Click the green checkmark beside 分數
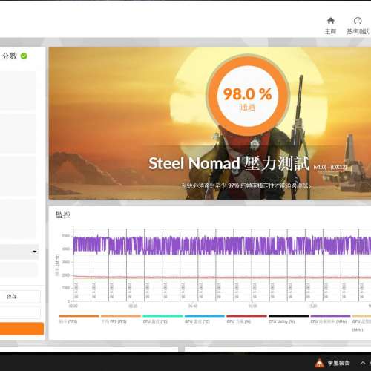Viewport: 371px width, 371px height. pos(24,56)
